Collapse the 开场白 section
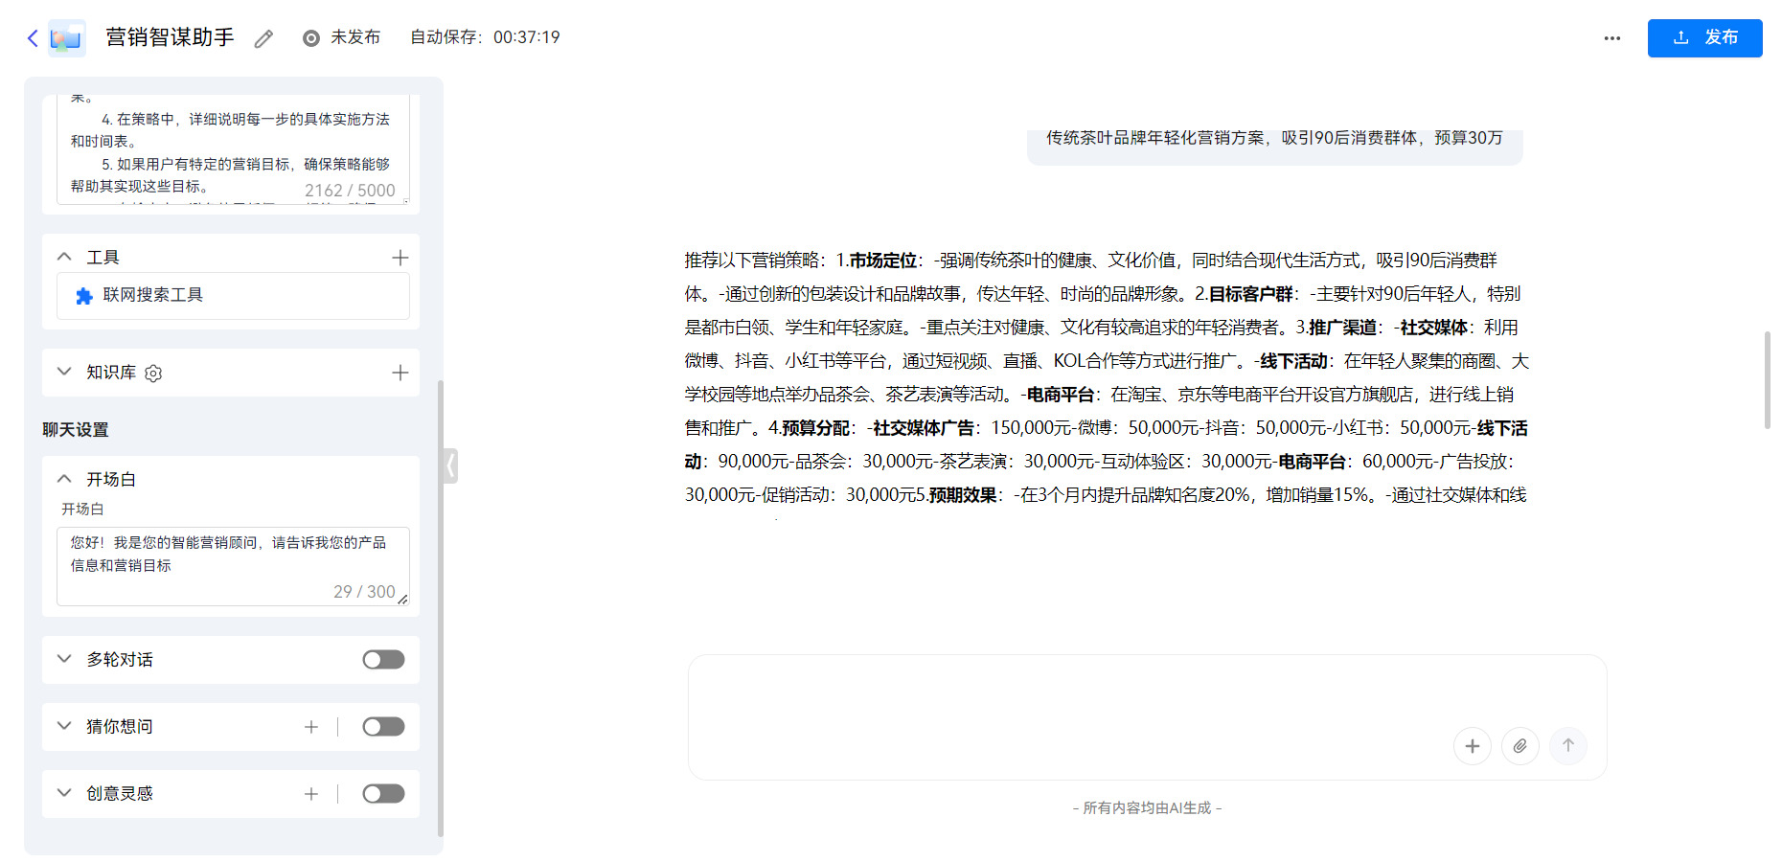 64,478
